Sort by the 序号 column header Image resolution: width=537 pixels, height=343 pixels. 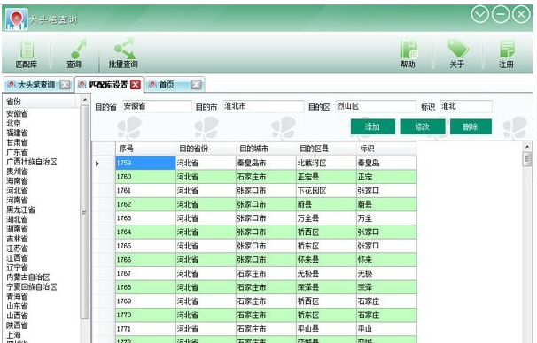coord(145,149)
